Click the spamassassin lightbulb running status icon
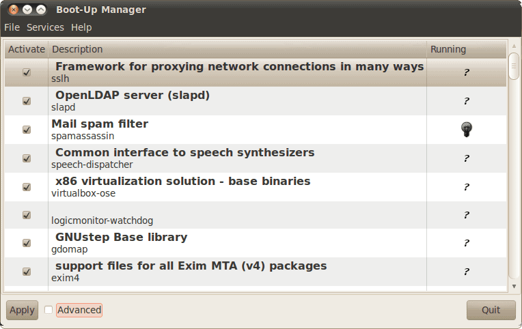522x329 pixels. click(x=466, y=129)
